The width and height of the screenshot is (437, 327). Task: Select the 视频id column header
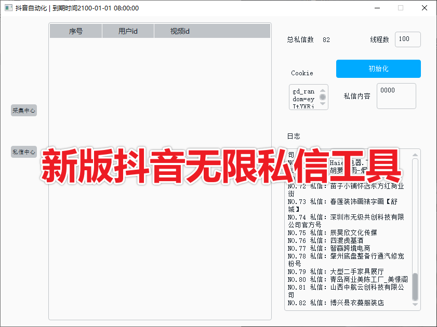[x=212, y=31]
